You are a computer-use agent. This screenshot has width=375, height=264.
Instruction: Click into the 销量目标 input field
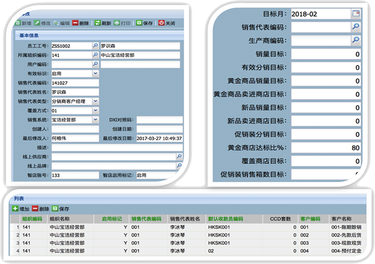click(326, 54)
